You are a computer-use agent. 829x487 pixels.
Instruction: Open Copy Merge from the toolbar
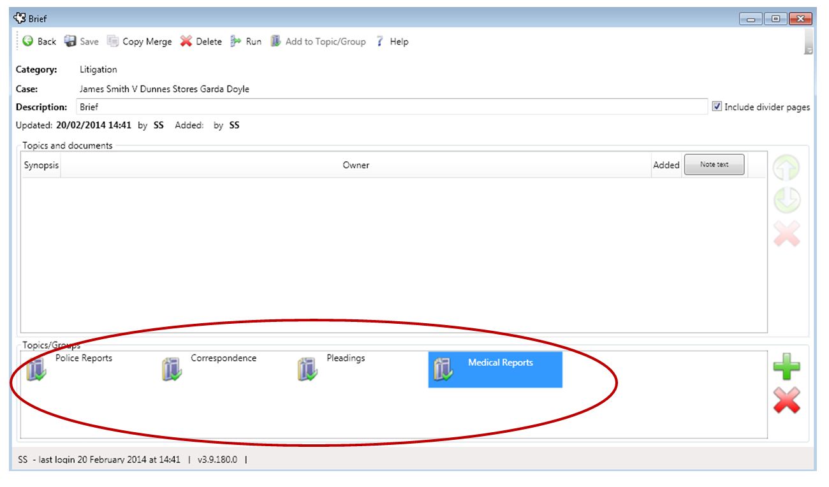(x=139, y=41)
